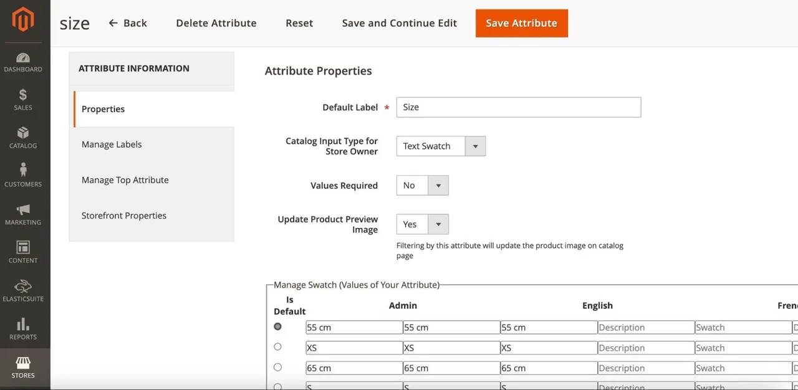This screenshot has height=390, width=798.
Task: Open the Content layout icon
Action: 23,247
